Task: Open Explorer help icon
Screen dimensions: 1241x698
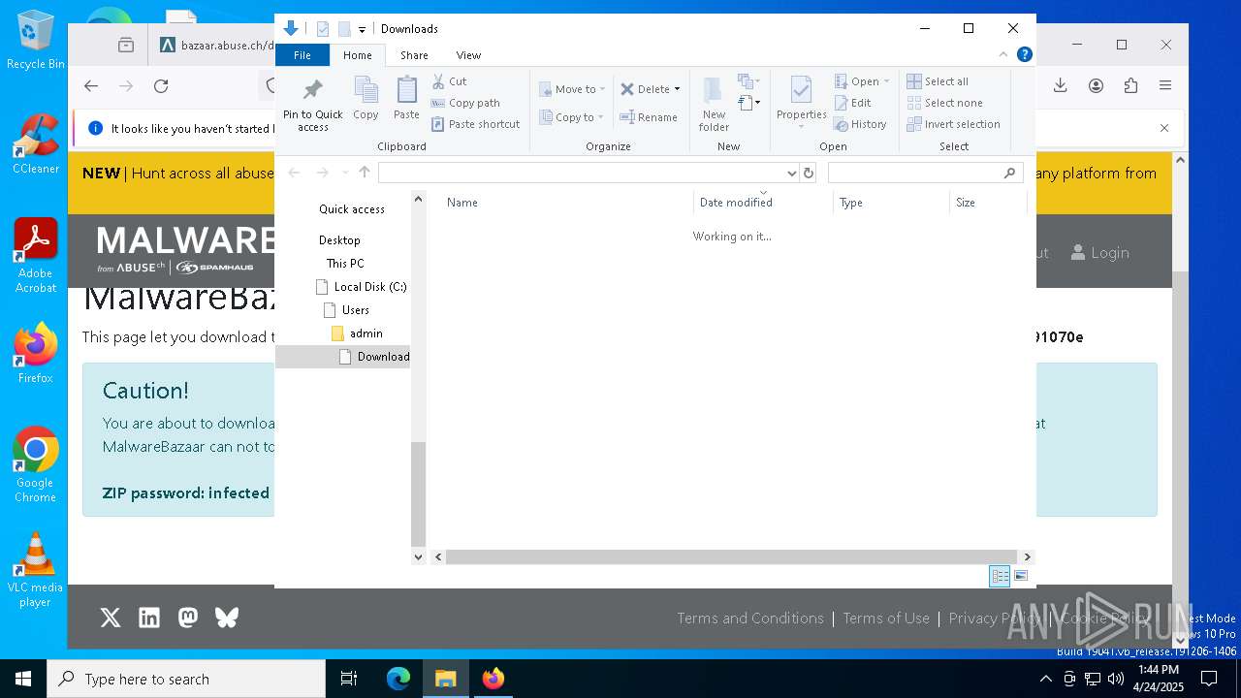Action: point(1024,55)
